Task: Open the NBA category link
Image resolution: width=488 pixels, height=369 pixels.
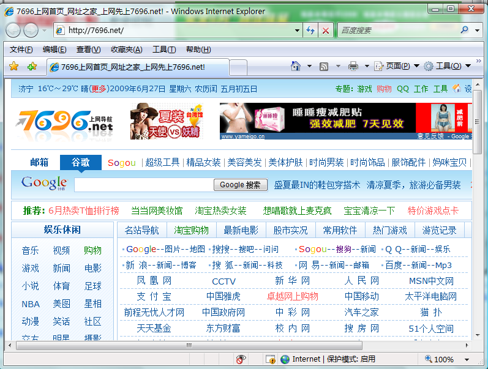Action: pos(31,304)
